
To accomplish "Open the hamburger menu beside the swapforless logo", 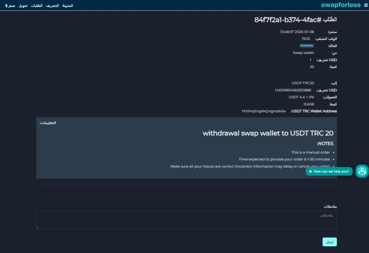I will coord(367,5).
